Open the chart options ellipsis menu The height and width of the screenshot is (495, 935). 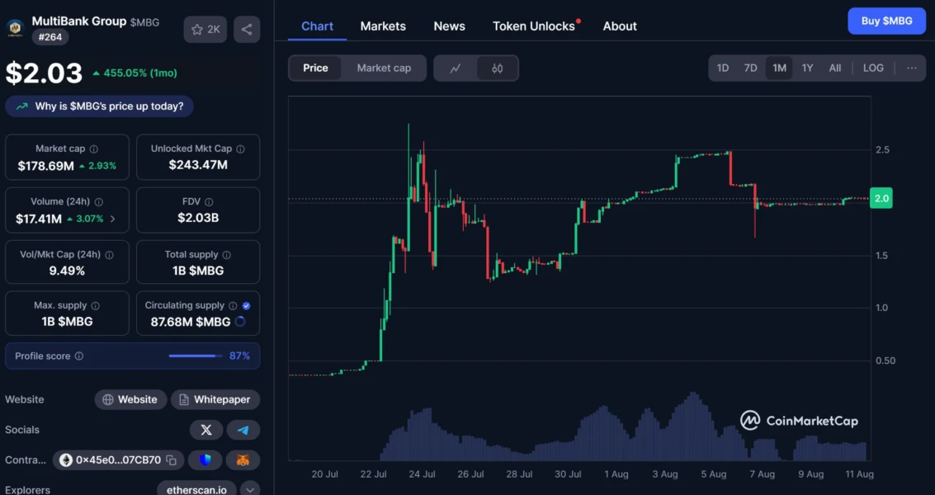(911, 68)
